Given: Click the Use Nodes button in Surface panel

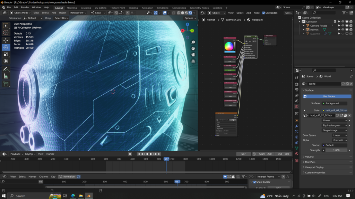Looking at the screenshot, I should [x=328, y=96].
